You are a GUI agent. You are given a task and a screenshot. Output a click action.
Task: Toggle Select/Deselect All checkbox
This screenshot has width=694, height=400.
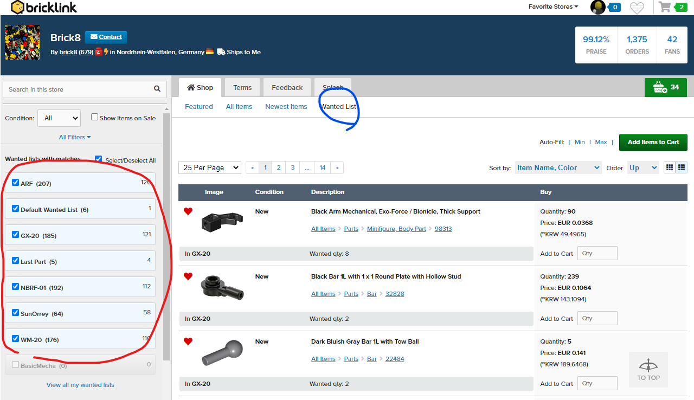pos(98,159)
